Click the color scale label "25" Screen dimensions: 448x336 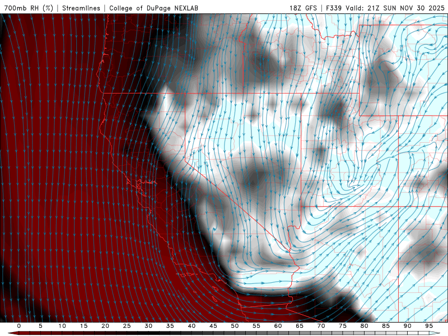tap(127, 326)
